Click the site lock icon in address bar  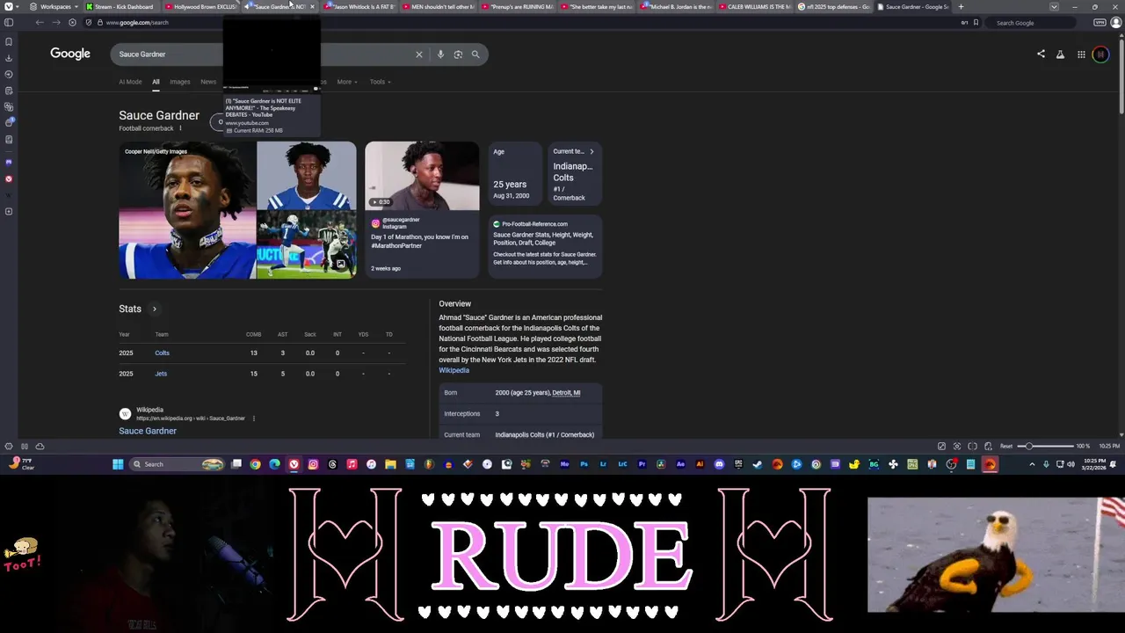99,22
